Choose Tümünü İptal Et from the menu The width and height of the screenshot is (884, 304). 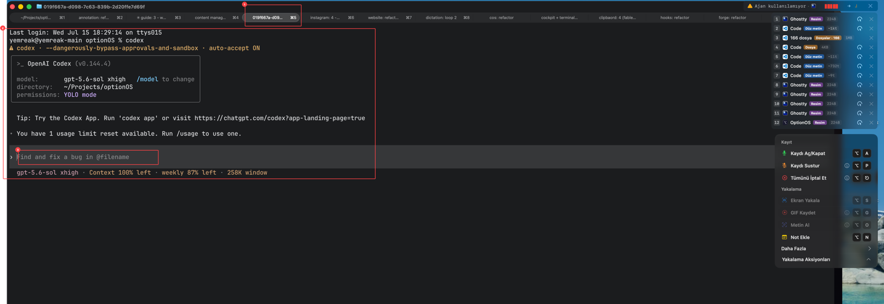[x=826, y=178]
